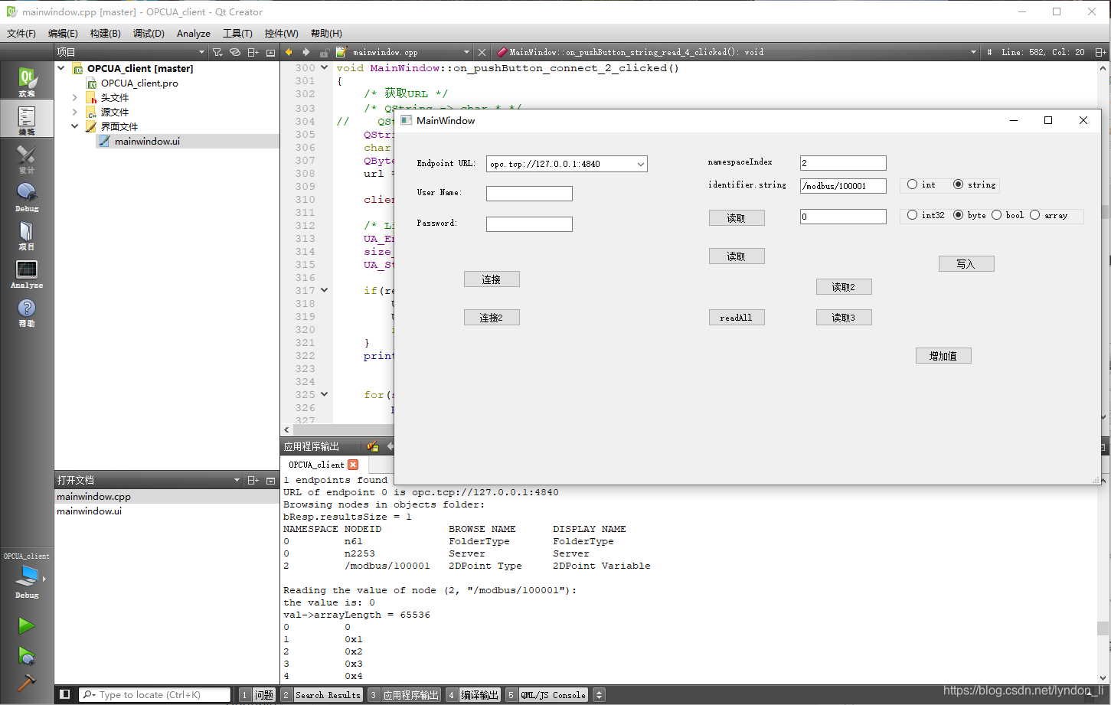Open the Welcome (欢迎) mode
The height and width of the screenshot is (705, 1111).
tap(27, 80)
